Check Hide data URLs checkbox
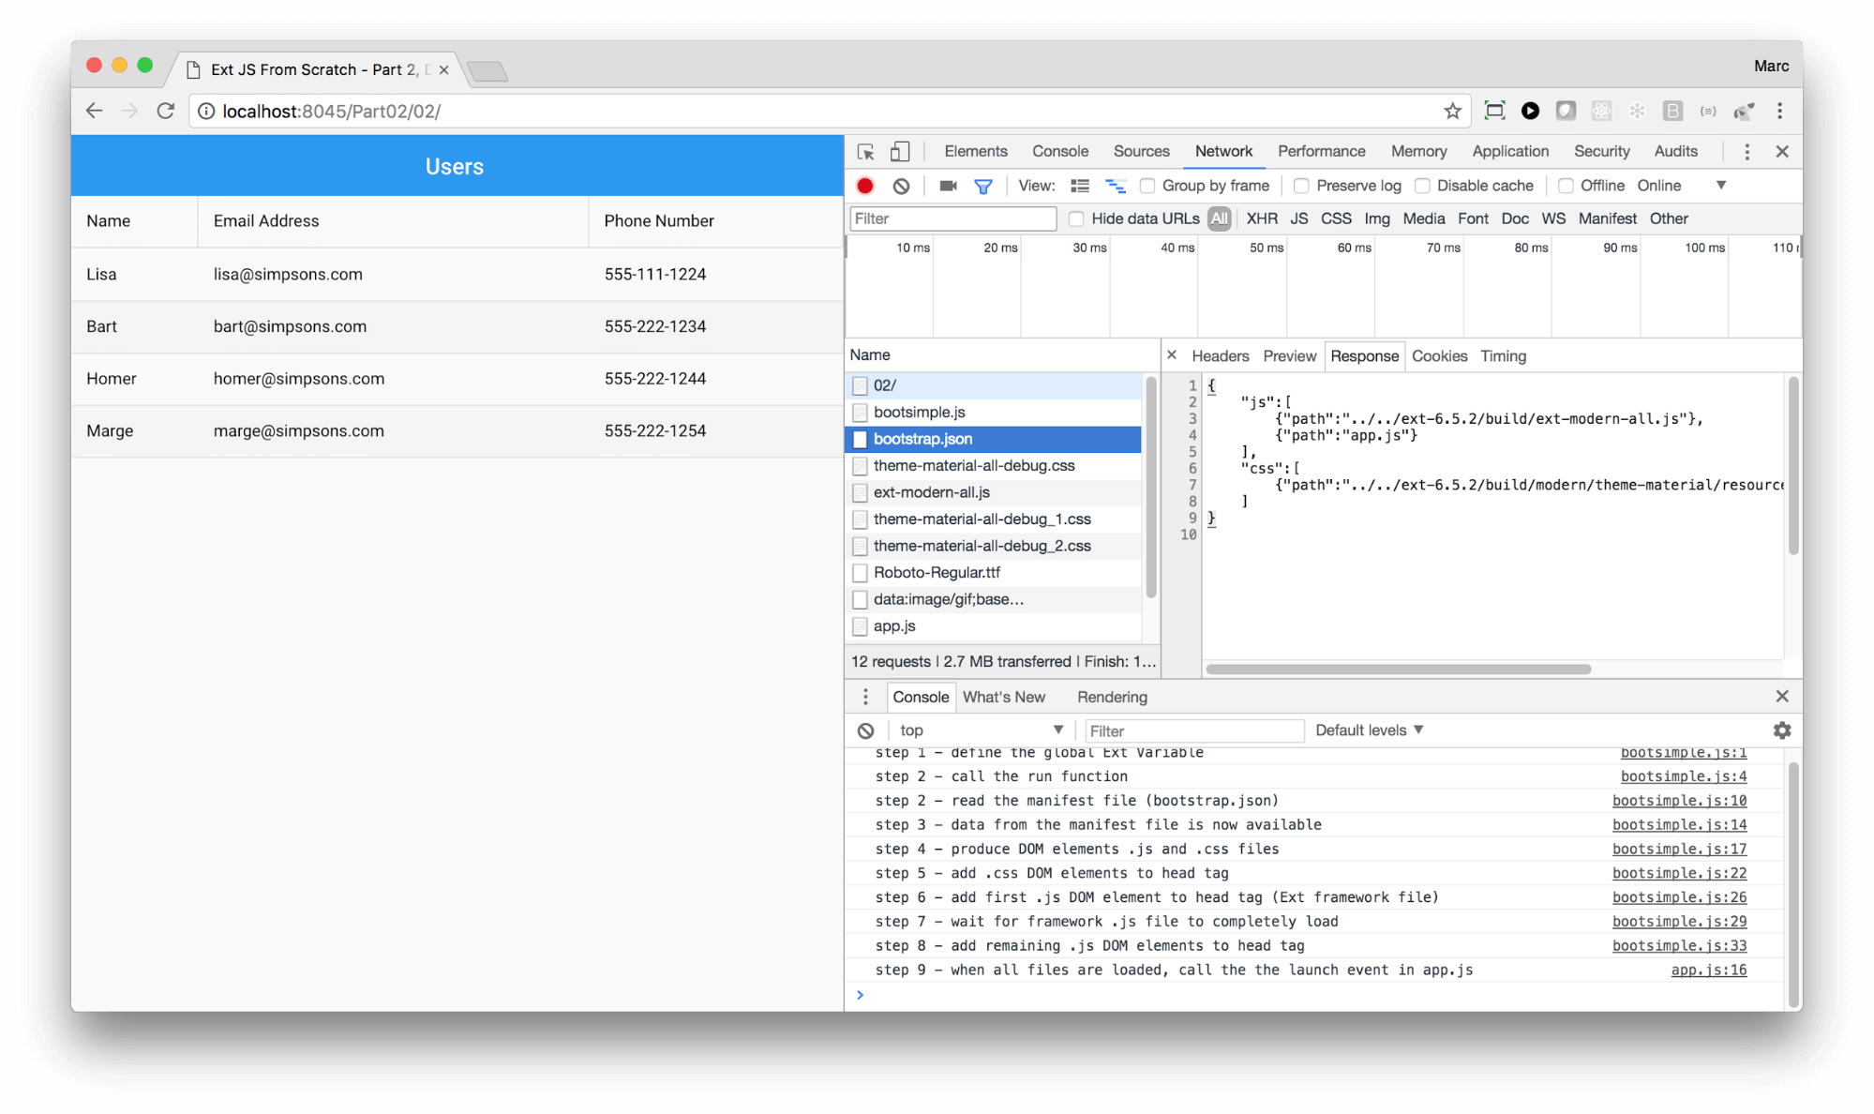The image size is (1874, 1114). (1076, 218)
